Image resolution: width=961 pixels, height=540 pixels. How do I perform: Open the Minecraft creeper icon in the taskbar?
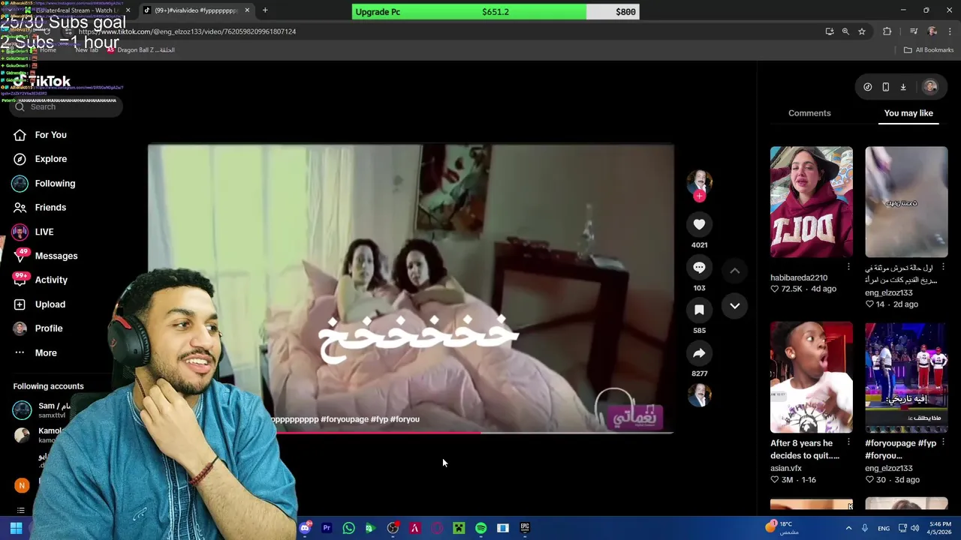click(459, 528)
